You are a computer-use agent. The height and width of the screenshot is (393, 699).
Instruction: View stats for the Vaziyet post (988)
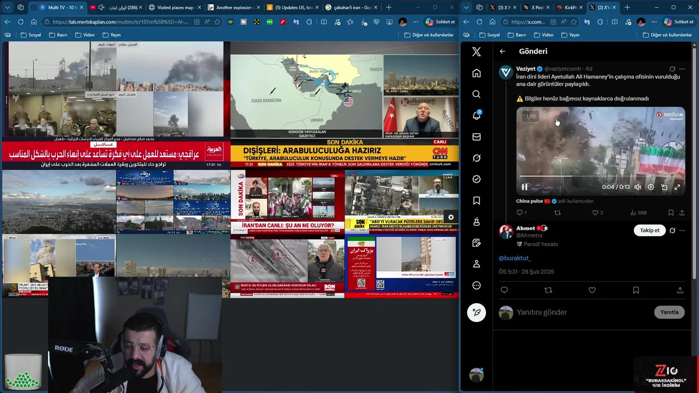pyautogui.click(x=638, y=212)
